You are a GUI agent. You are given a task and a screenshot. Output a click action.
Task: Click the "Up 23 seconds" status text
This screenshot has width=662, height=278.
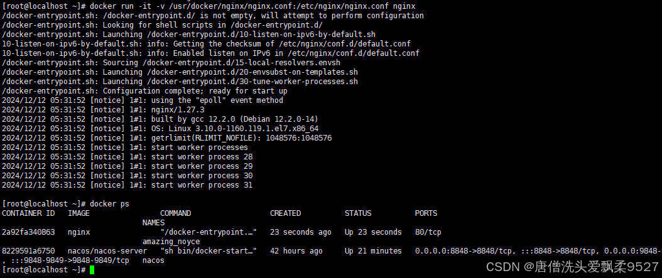[x=372, y=232]
